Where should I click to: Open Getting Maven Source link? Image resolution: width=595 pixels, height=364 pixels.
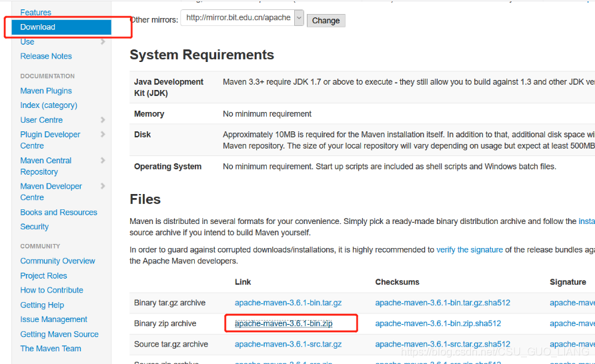pyautogui.click(x=59, y=334)
